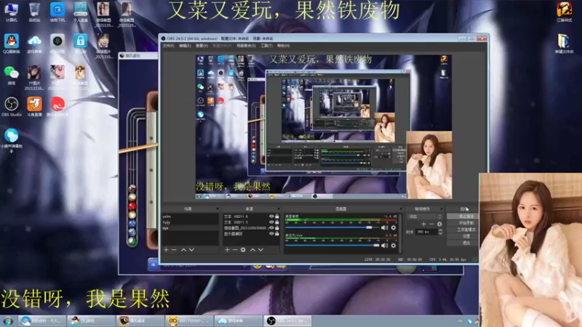Open transition properties gear icon
The height and width of the screenshot is (327, 582).
[439, 224]
